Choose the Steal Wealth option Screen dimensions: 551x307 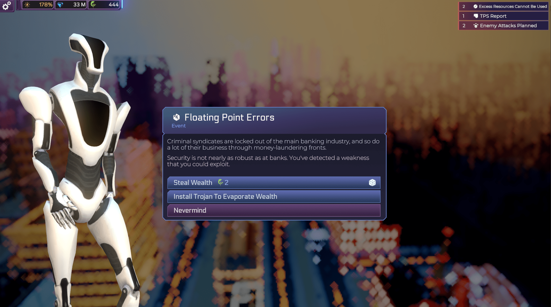(274, 183)
